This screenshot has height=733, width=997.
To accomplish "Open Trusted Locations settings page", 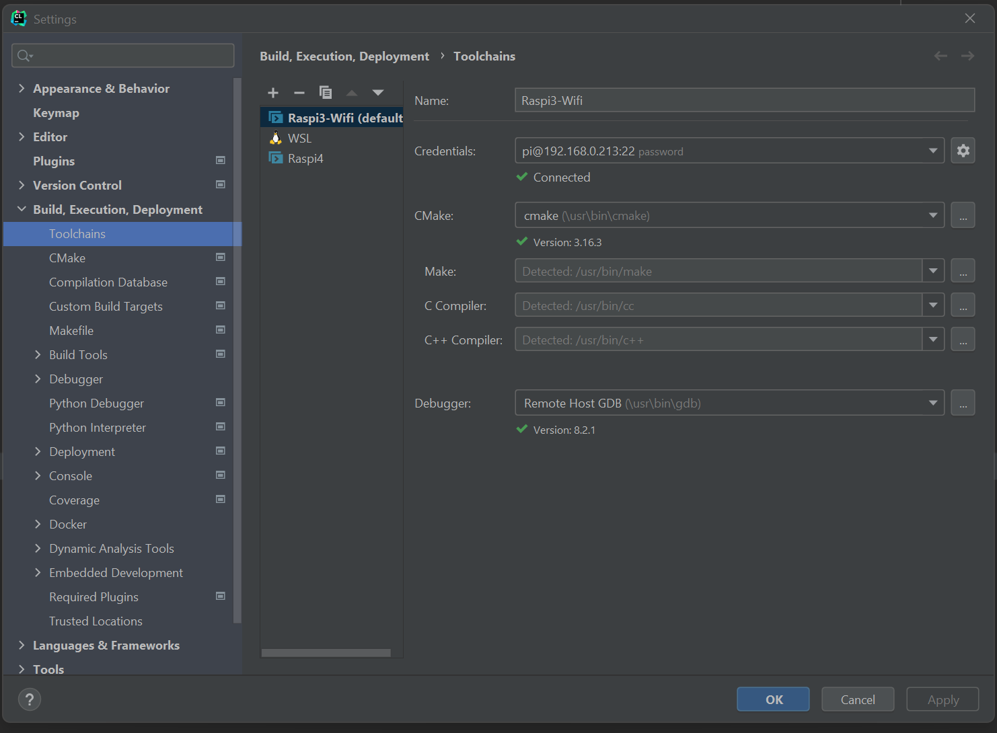I will [96, 621].
